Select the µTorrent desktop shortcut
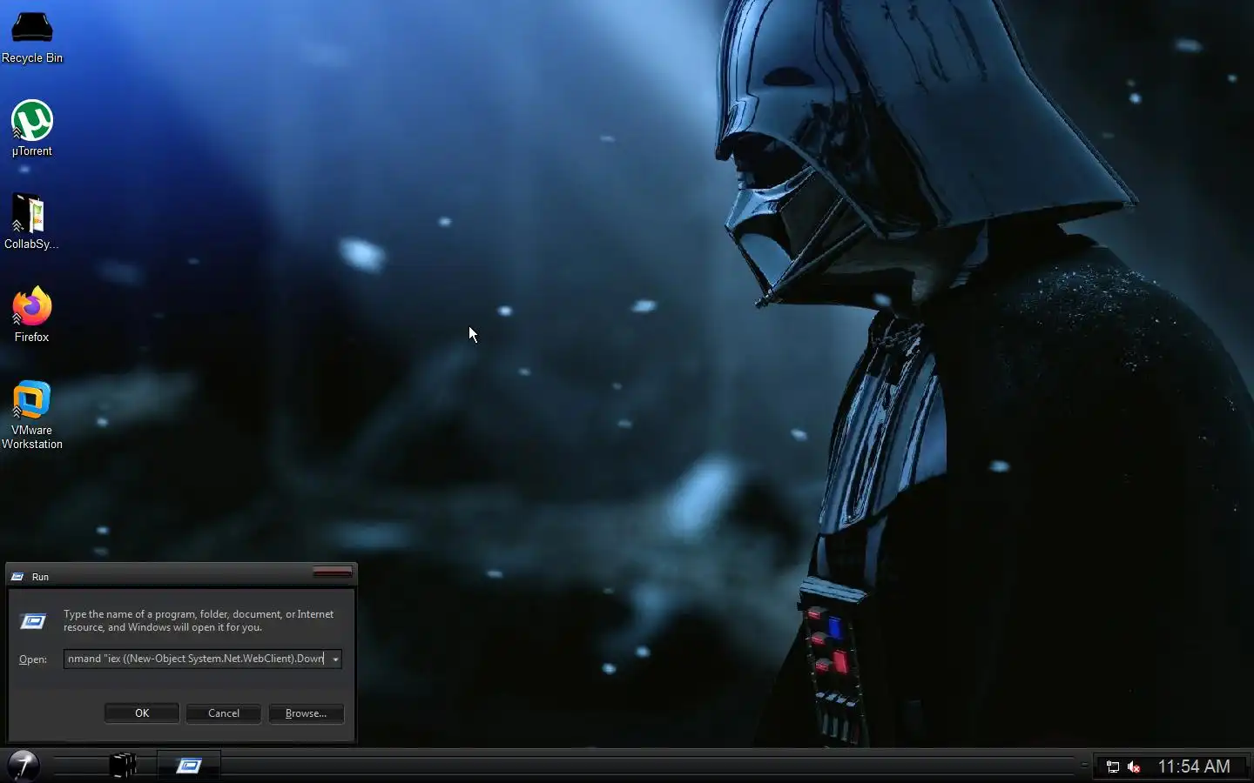Viewport: 1254px width, 783px height. pyautogui.click(x=32, y=128)
